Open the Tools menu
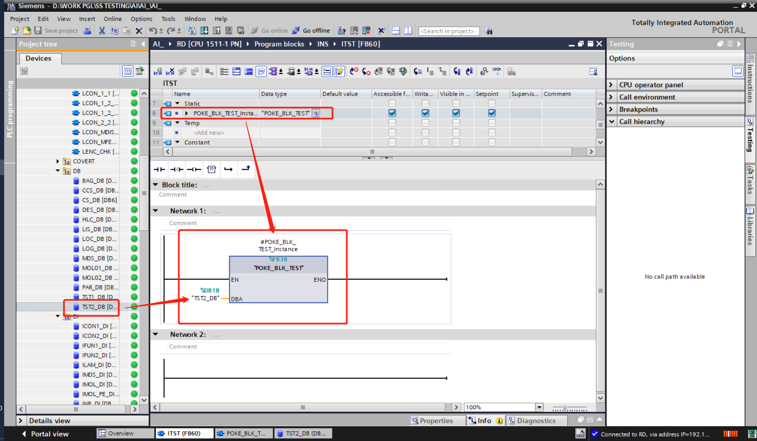The image size is (757, 441). click(x=168, y=19)
